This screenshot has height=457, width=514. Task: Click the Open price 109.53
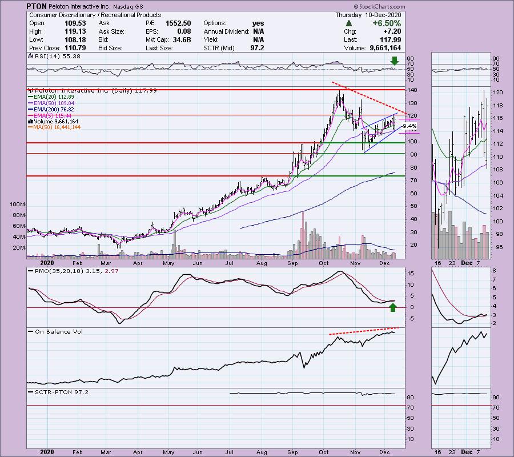[x=75, y=23]
